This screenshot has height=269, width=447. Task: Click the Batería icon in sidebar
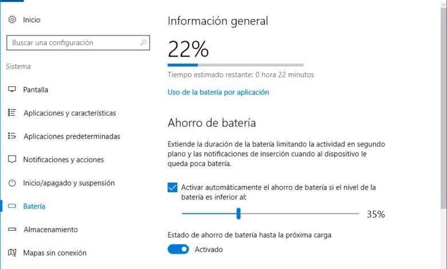[x=11, y=206]
